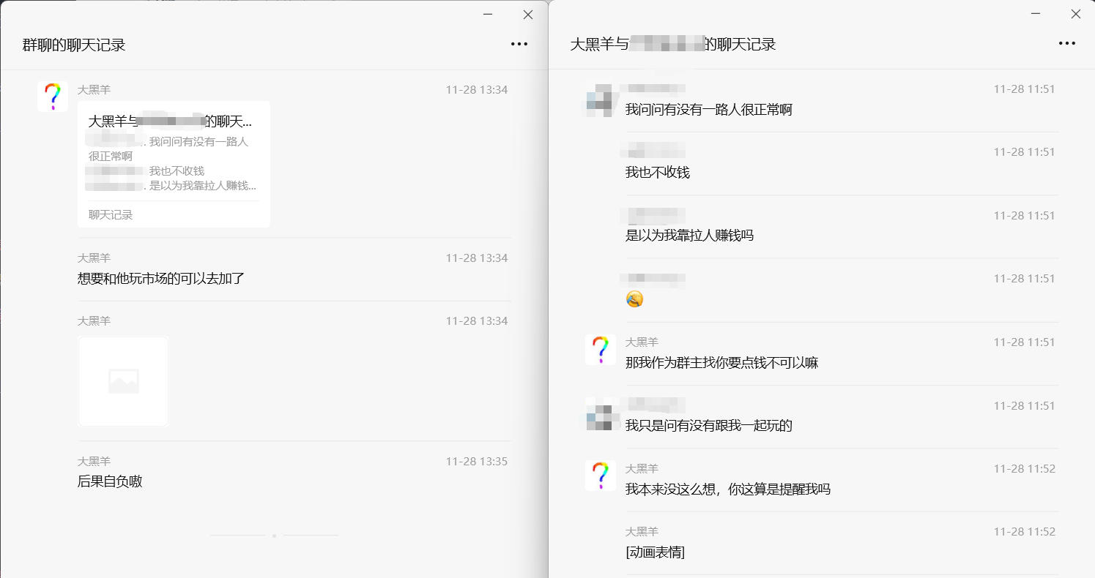The image size is (1095, 578).
Task: Close the 大黑羊 private chat record window
Action: click(1075, 14)
